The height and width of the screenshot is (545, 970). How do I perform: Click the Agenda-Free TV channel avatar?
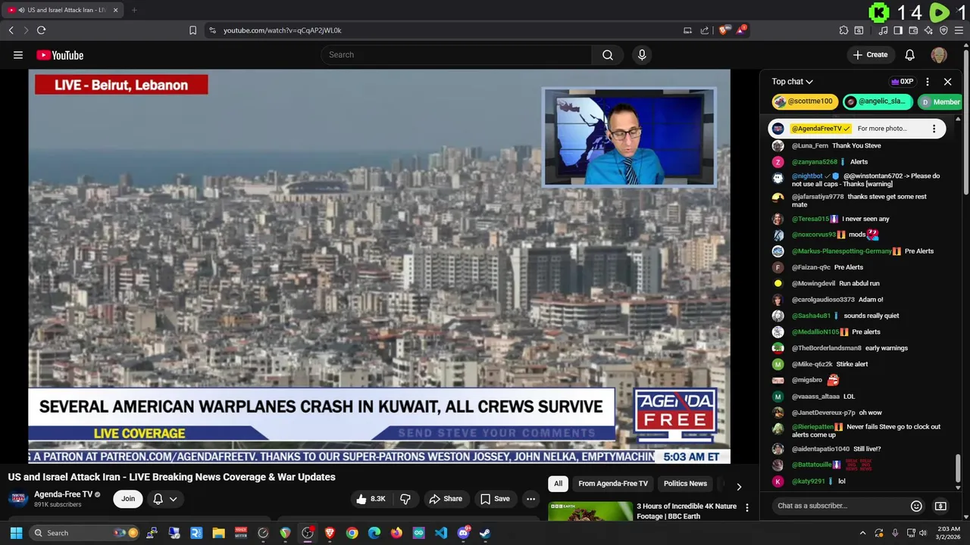click(x=19, y=499)
